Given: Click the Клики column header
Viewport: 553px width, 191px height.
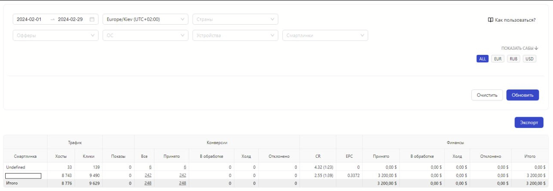Looking at the screenshot, I should tap(89, 156).
